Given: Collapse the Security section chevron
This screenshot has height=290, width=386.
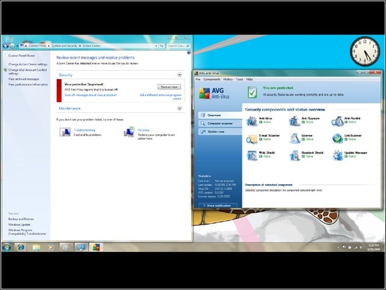Looking at the screenshot, I should point(180,74).
